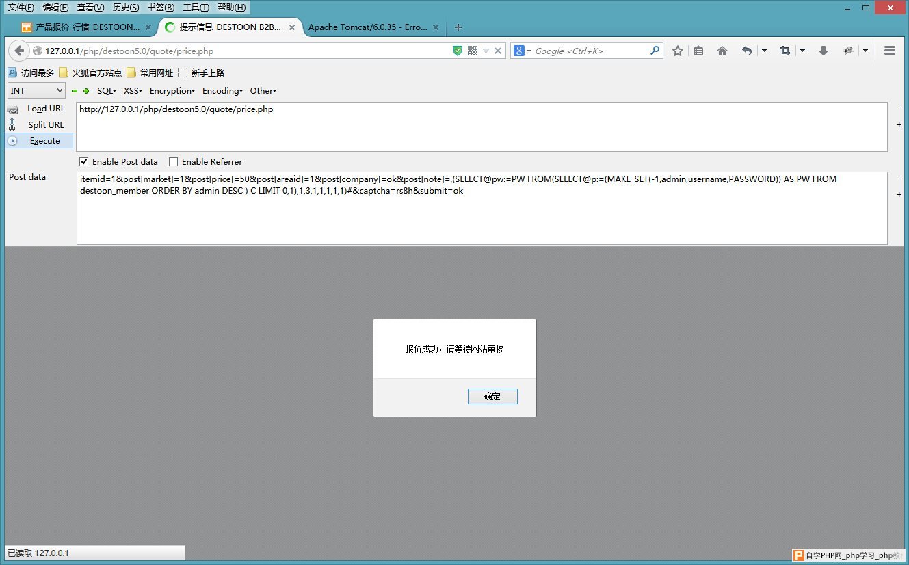Shrink URL text area with minus sign
The image size is (909, 565).
click(899, 109)
